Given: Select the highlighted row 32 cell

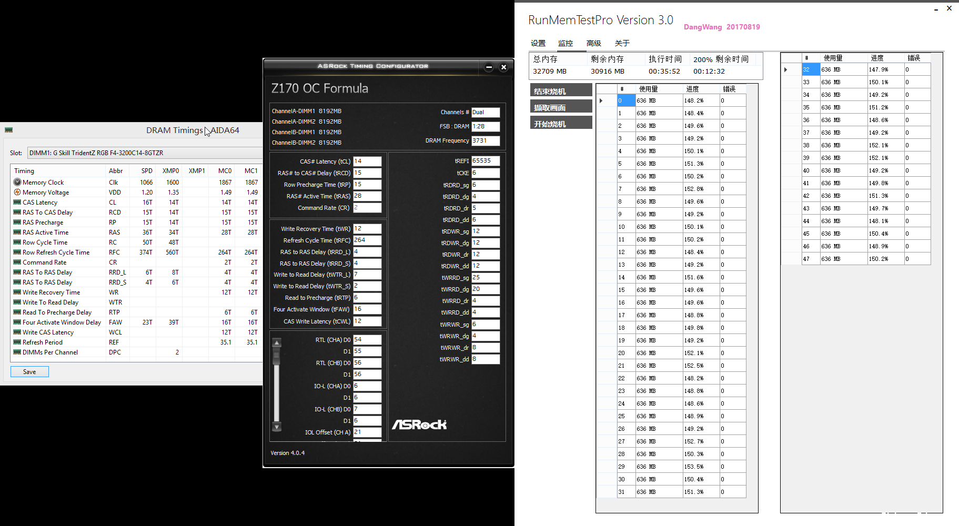Looking at the screenshot, I should click(x=811, y=69).
